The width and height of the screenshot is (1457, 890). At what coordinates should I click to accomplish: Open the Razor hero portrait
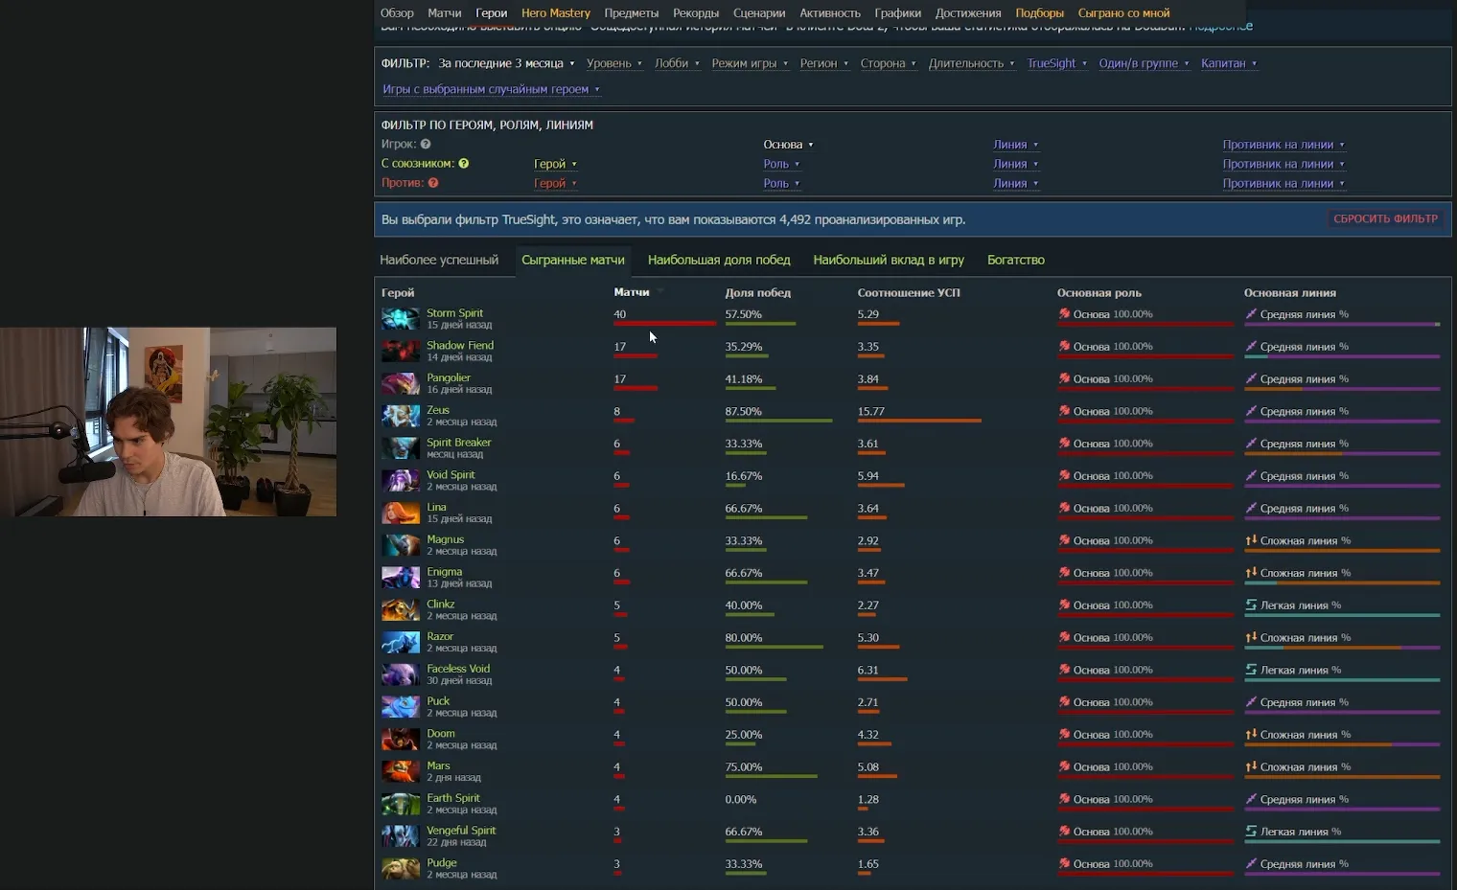(x=401, y=642)
